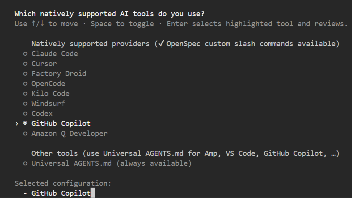Toggle the Factory Droid radio circle
Image resolution: width=352 pixels, height=198 pixels.
tap(25, 74)
